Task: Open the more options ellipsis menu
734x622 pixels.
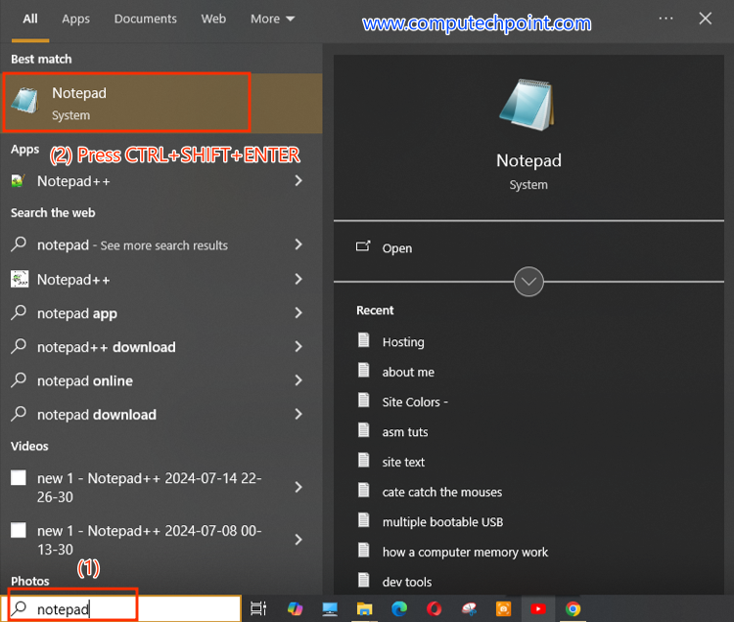Action: click(666, 19)
